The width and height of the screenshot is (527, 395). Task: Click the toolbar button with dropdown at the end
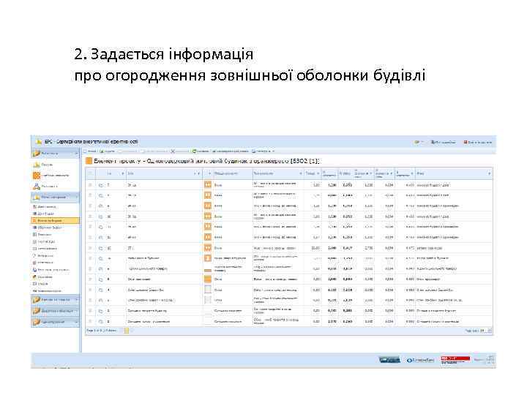(x=263, y=151)
